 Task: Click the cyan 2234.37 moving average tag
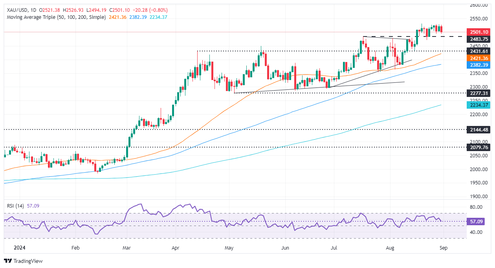pos(478,105)
